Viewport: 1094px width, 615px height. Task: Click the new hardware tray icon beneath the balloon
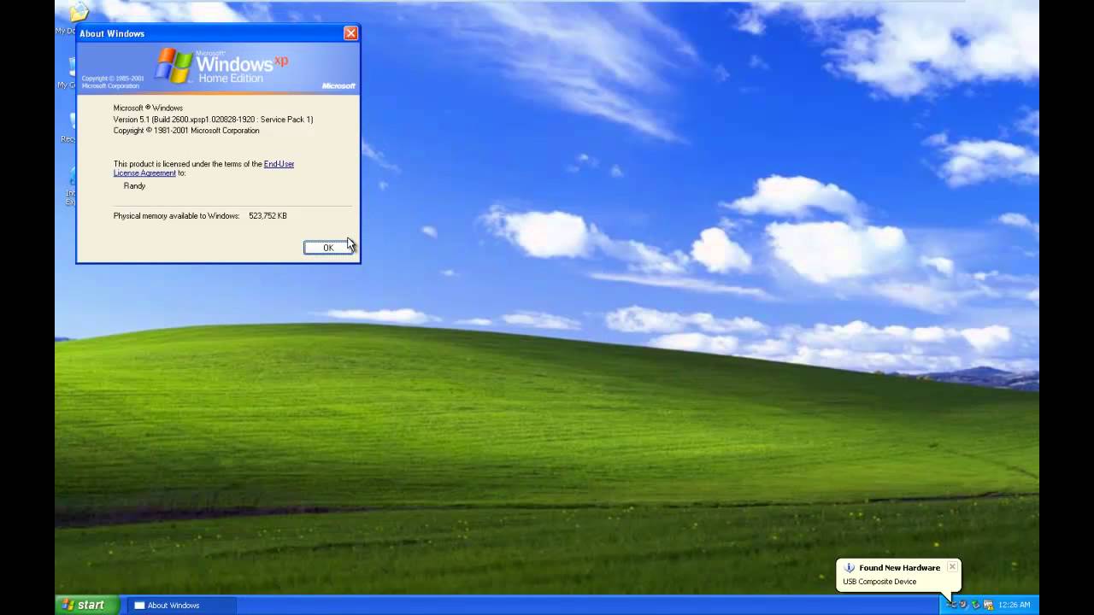[951, 605]
